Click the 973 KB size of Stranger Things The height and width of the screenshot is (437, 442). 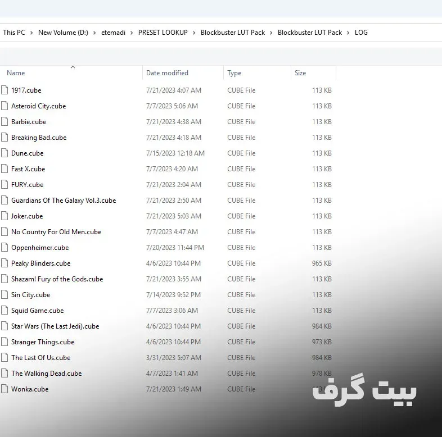coord(322,342)
